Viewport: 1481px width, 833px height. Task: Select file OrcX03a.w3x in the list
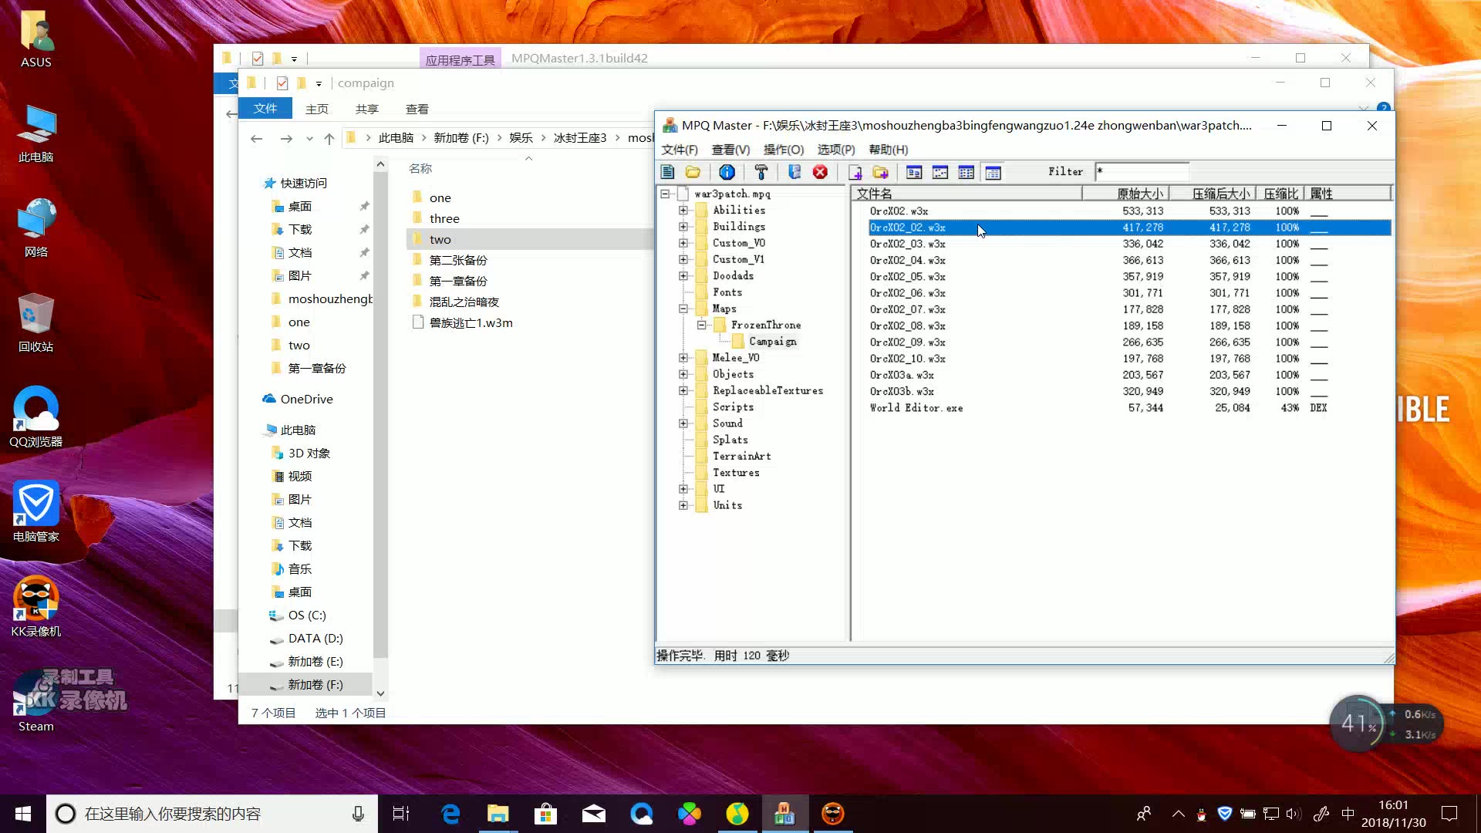click(902, 375)
